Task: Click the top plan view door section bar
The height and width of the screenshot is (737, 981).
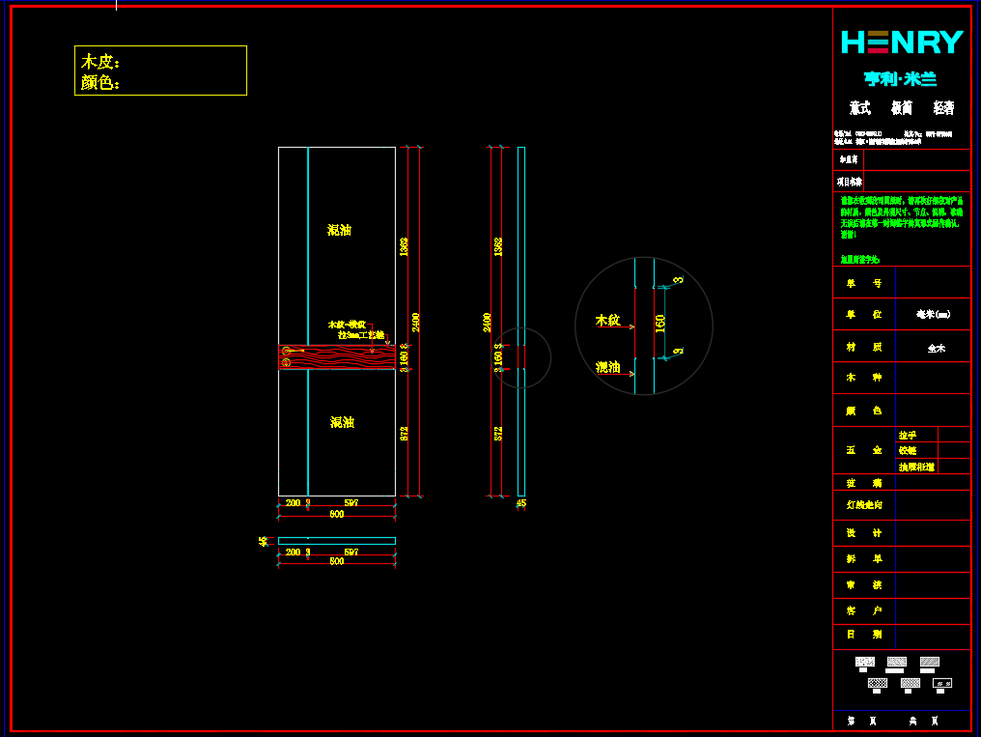Action: tap(337, 541)
